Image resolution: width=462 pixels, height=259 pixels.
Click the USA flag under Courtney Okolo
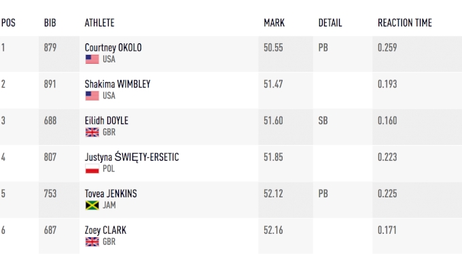[92, 60]
